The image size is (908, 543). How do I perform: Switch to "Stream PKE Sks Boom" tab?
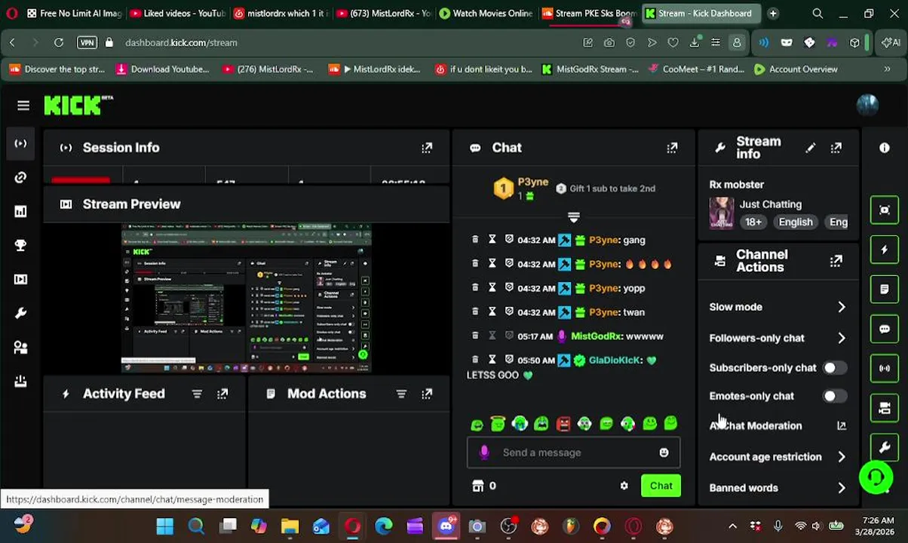[588, 14]
